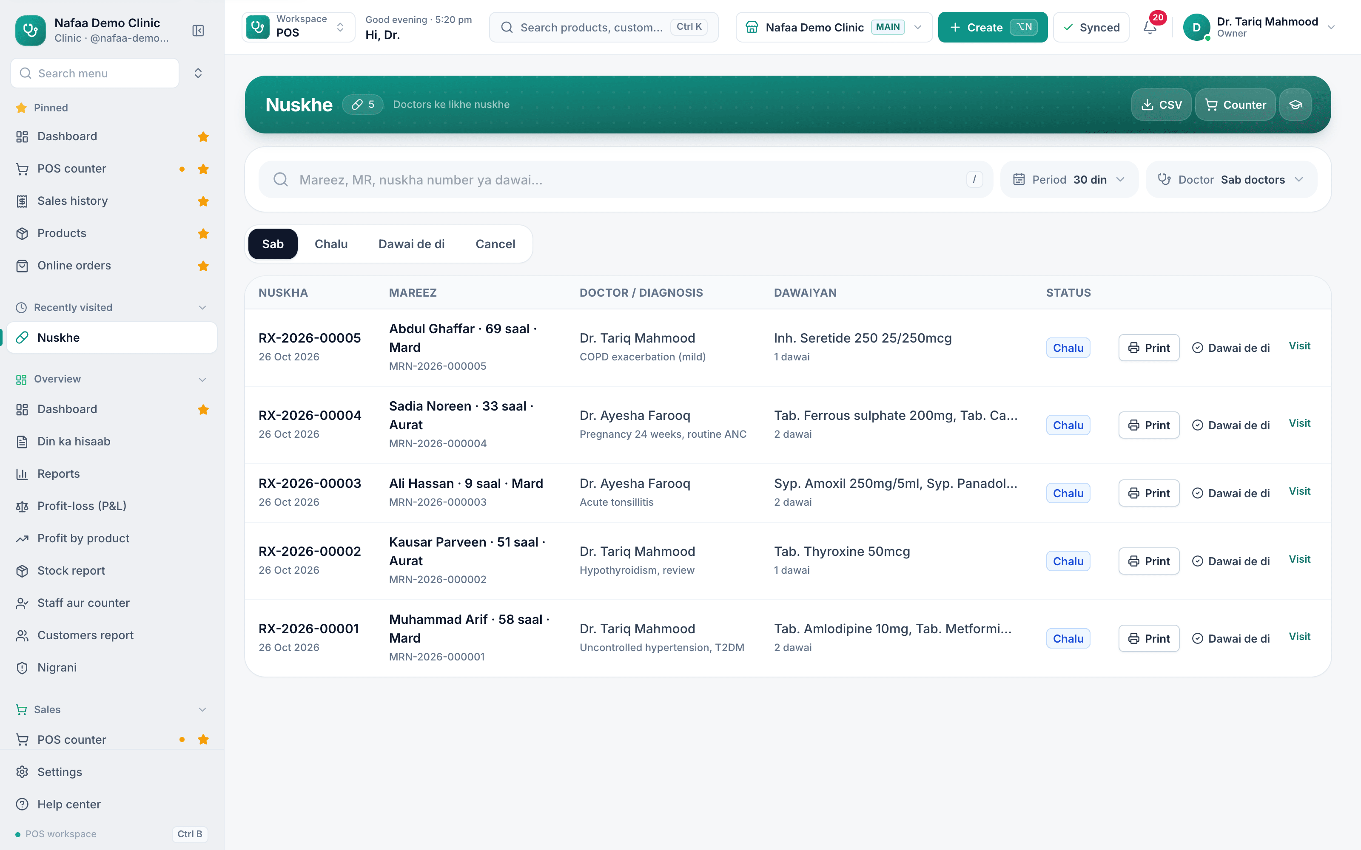Click the graduation cap icon in Nuskhe header

[x=1295, y=105]
